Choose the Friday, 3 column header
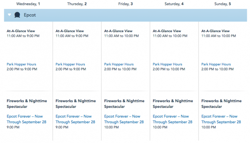This screenshot has width=250, height=143. pyautogui.click(x=124, y=4)
